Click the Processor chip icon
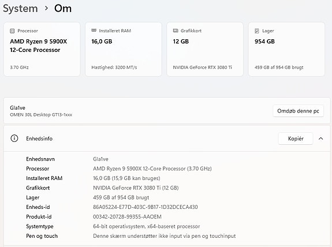The width and height of the screenshot is (332, 247). coord(12,31)
